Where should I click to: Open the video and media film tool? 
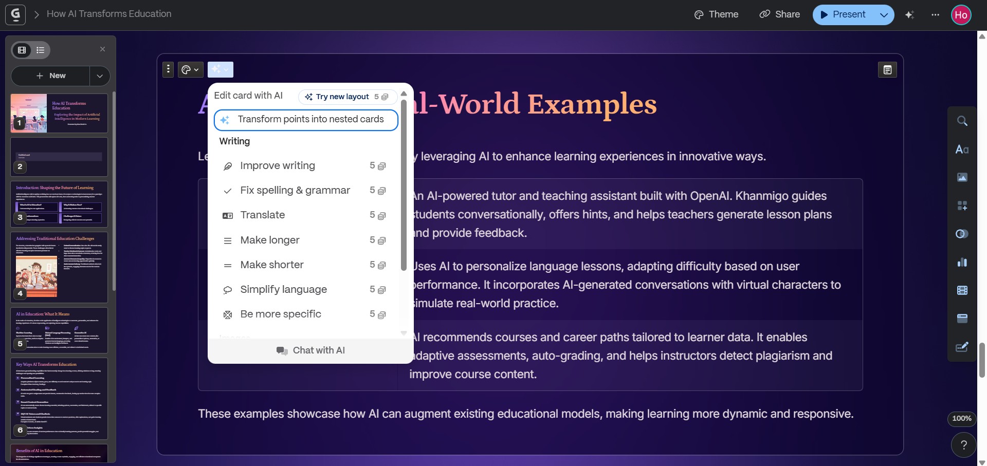pos(962,290)
